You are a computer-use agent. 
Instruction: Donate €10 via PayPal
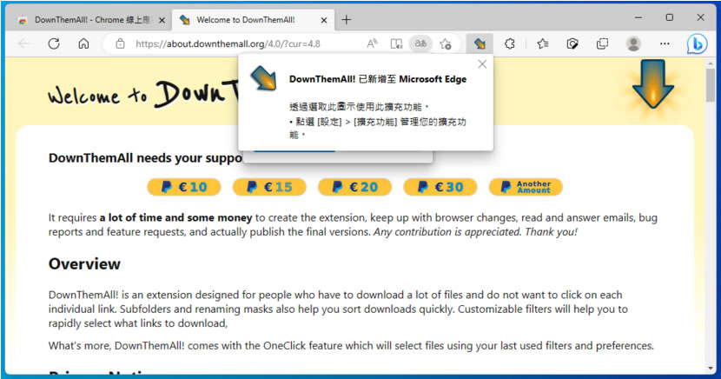point(184,187)
